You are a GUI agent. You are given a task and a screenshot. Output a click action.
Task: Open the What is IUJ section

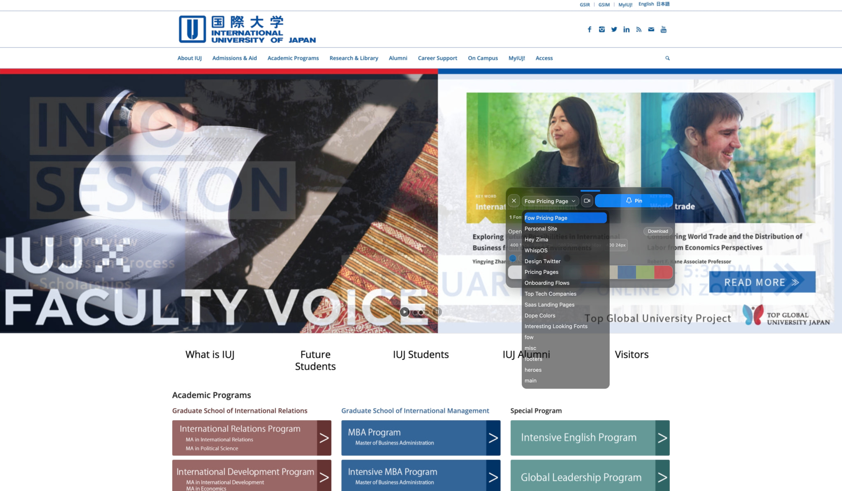pos(210,354)
